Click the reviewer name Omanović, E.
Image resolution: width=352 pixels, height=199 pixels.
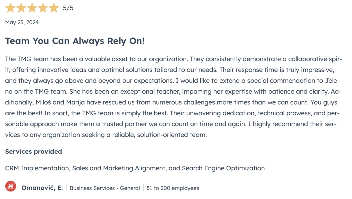point(42,188)
